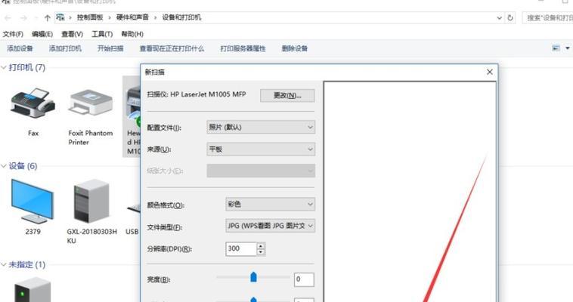Refresh the Devices and Printers view
Viewport: 573px width, 302px height.
510,17
